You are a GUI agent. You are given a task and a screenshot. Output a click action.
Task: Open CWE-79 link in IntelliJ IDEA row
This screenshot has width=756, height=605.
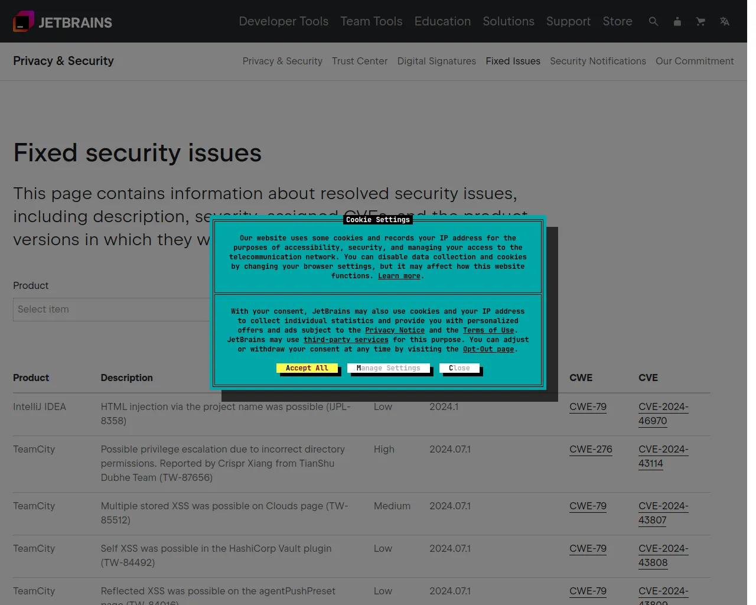tap(588, 406)
